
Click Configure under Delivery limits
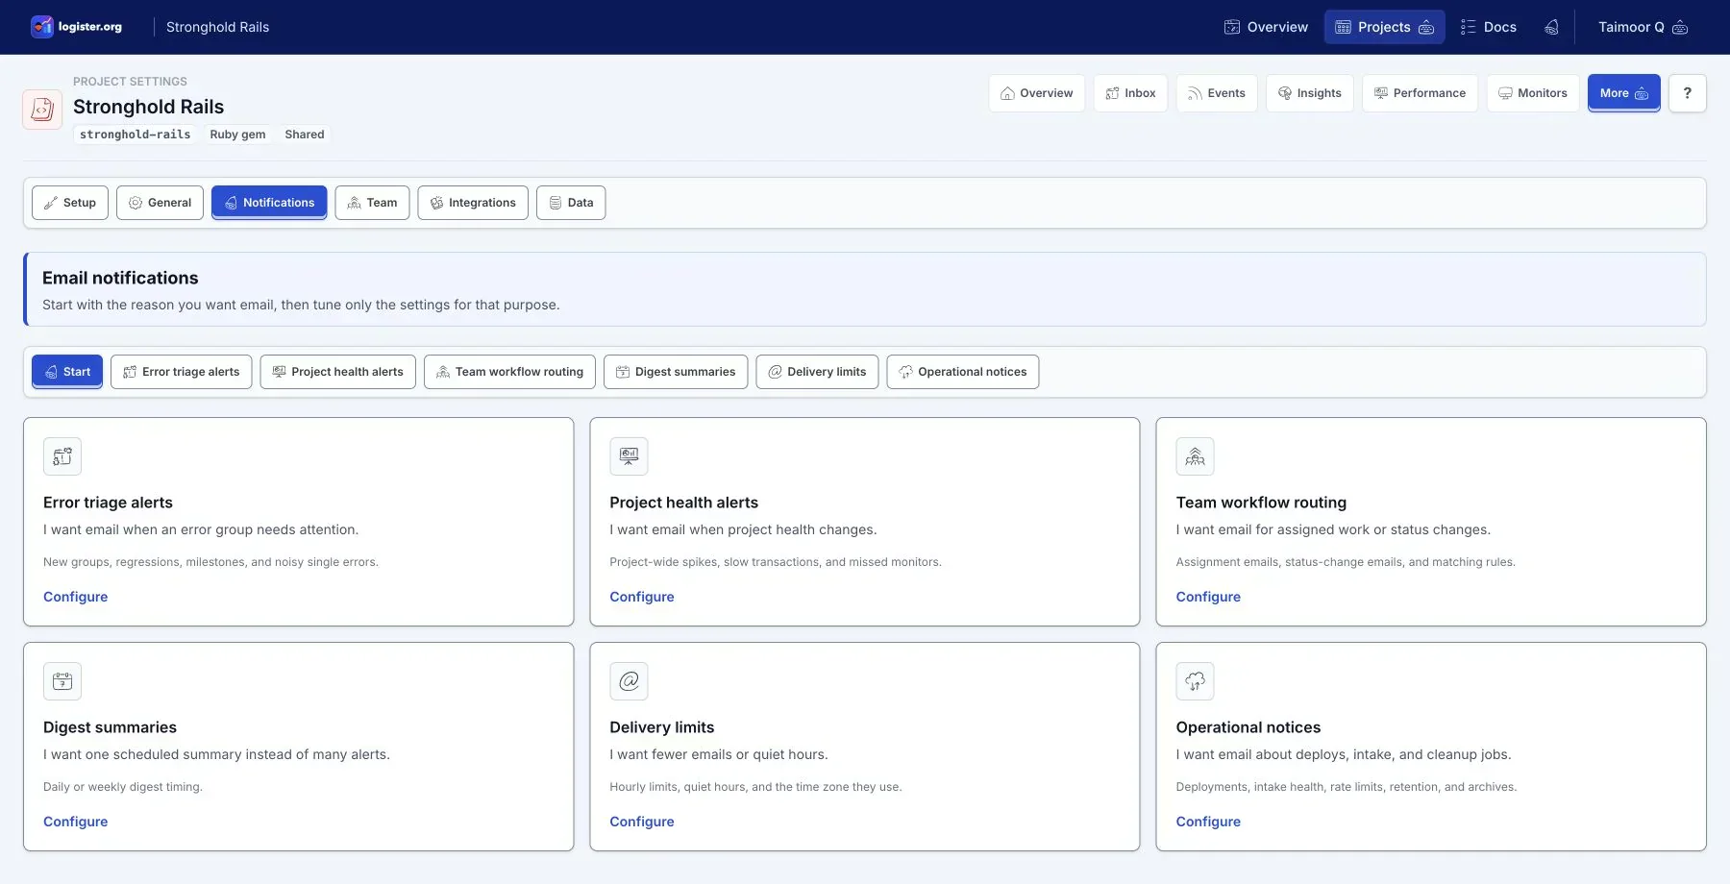[x=642, y=822]
